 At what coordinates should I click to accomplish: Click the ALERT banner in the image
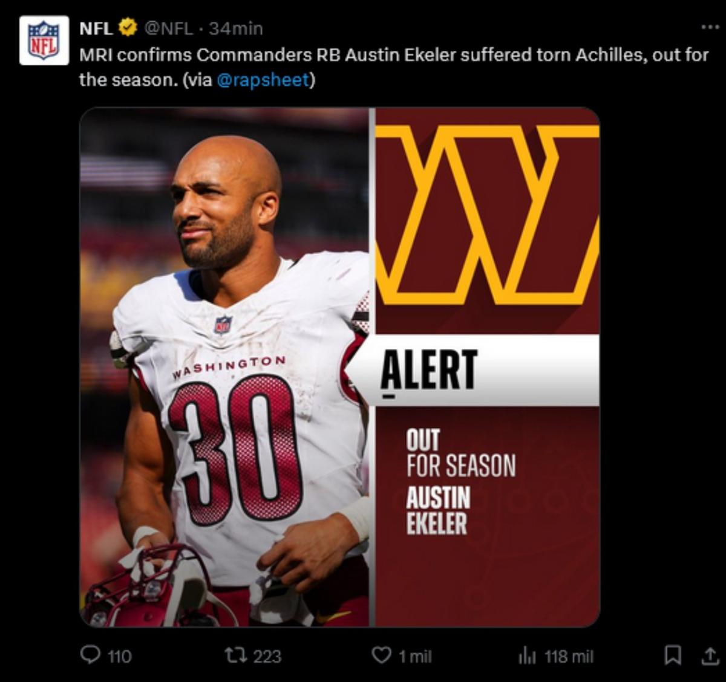pos(478,369)
